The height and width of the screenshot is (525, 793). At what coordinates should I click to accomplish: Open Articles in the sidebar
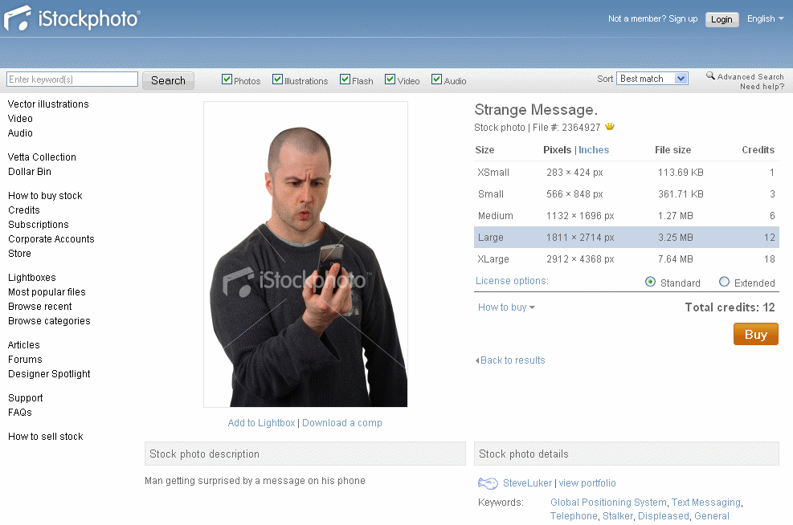tap(24, 345)
